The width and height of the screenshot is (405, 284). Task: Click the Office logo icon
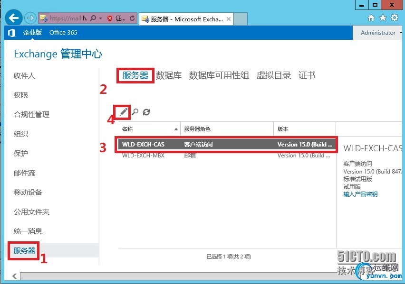(x=11, y=33)
